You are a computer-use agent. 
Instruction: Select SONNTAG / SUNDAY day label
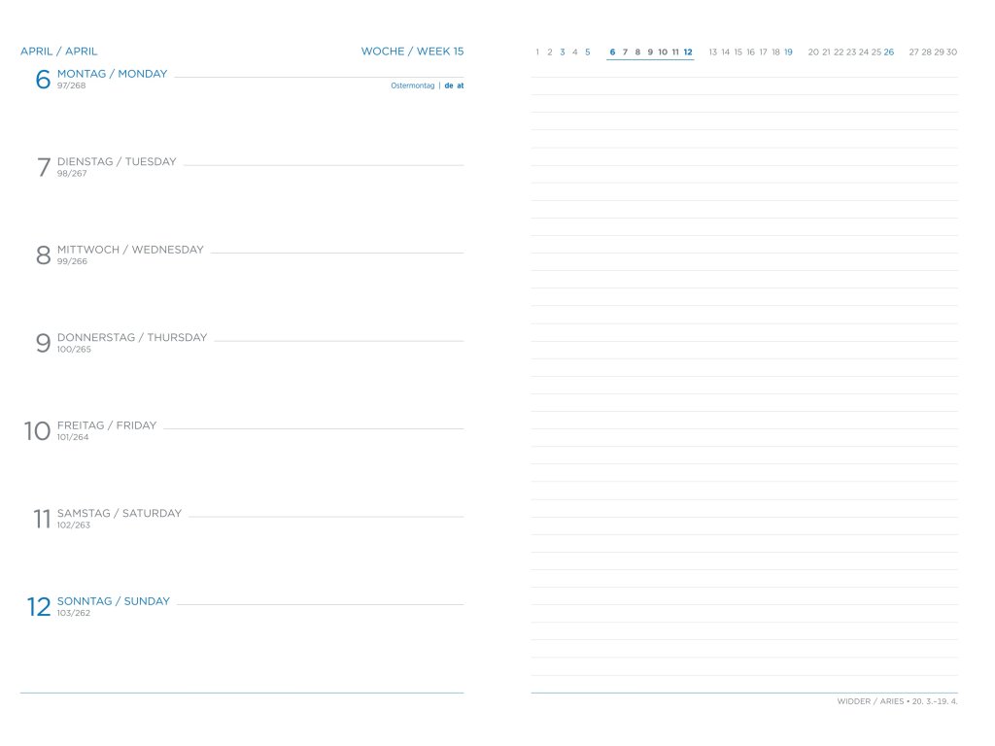point(114,601)
